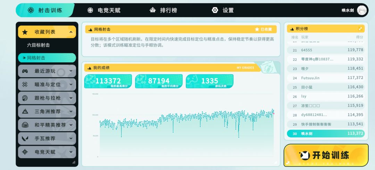
Task: Switch to the 电竞天赋 tab
Action: [x=103, y=10]
